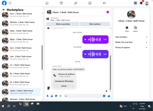Send a thumbs-up like
Screen dimensions: 153x111
[x=109, y=96]
